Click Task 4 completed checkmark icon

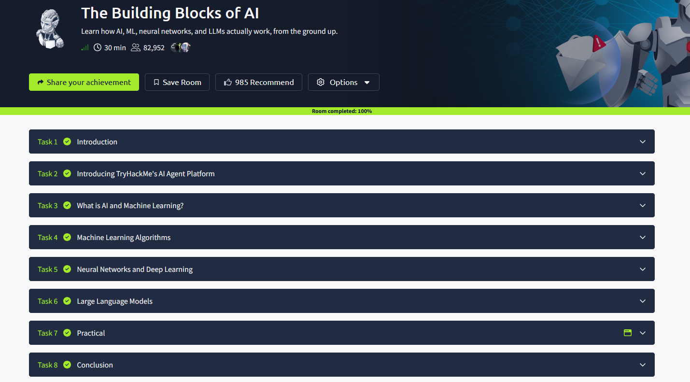point(67,237)
